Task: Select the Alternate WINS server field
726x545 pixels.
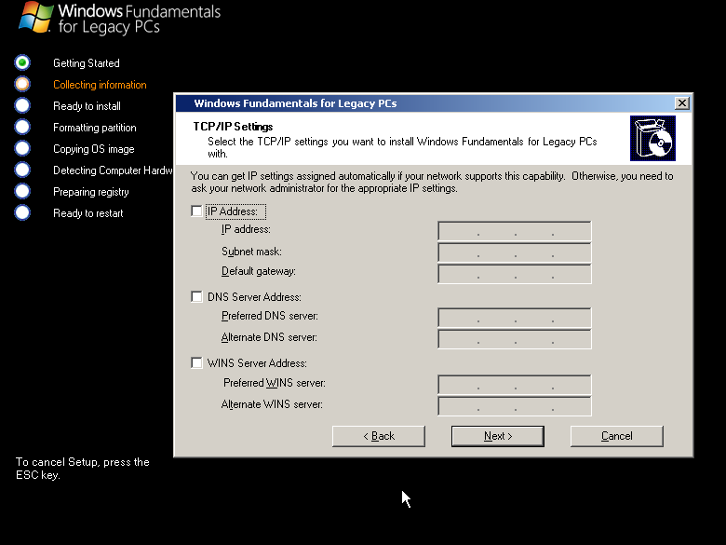Action: [x=515, y=406]
